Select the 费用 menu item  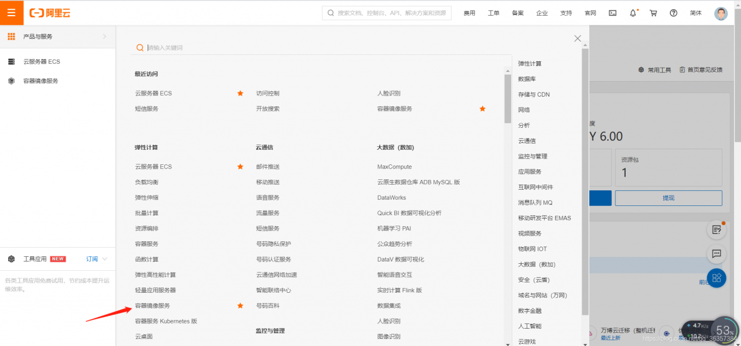[469, 12]
